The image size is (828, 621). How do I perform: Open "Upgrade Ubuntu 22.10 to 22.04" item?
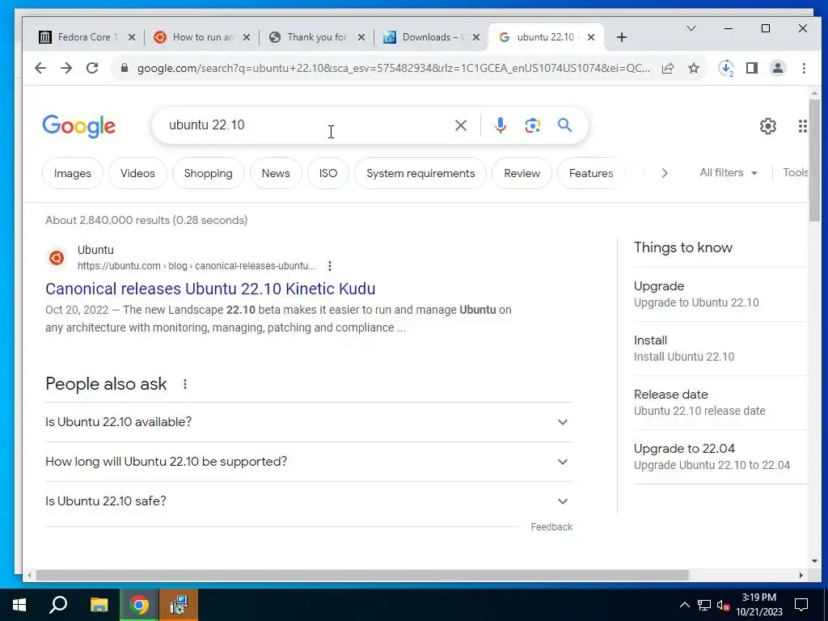[720, 457]
